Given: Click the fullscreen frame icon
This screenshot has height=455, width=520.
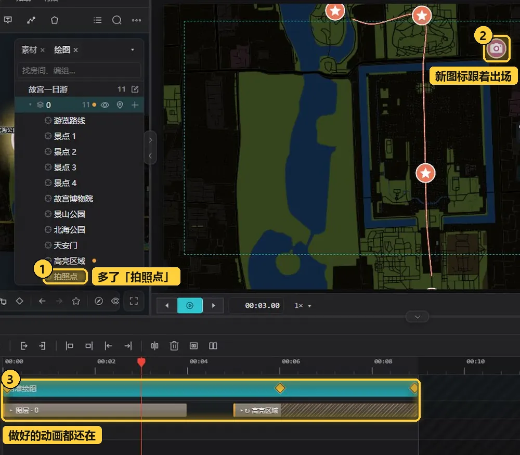Looking at the screenshot, I should pyautogui.click(x=134, y=301).
